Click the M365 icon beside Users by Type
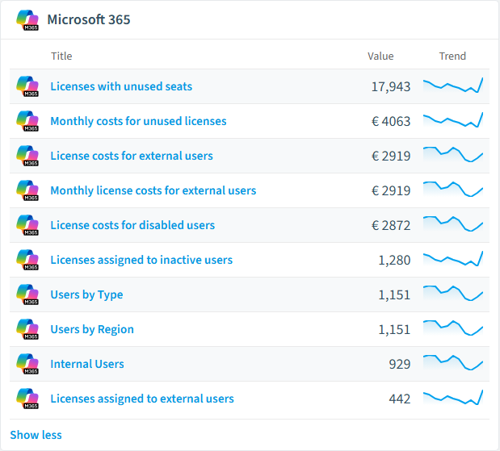 click(x=27, y=294)
